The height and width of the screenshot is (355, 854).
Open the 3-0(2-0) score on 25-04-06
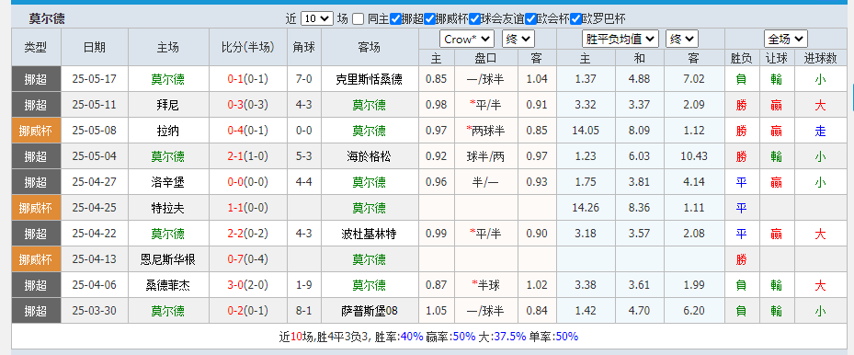pos(248,285)
